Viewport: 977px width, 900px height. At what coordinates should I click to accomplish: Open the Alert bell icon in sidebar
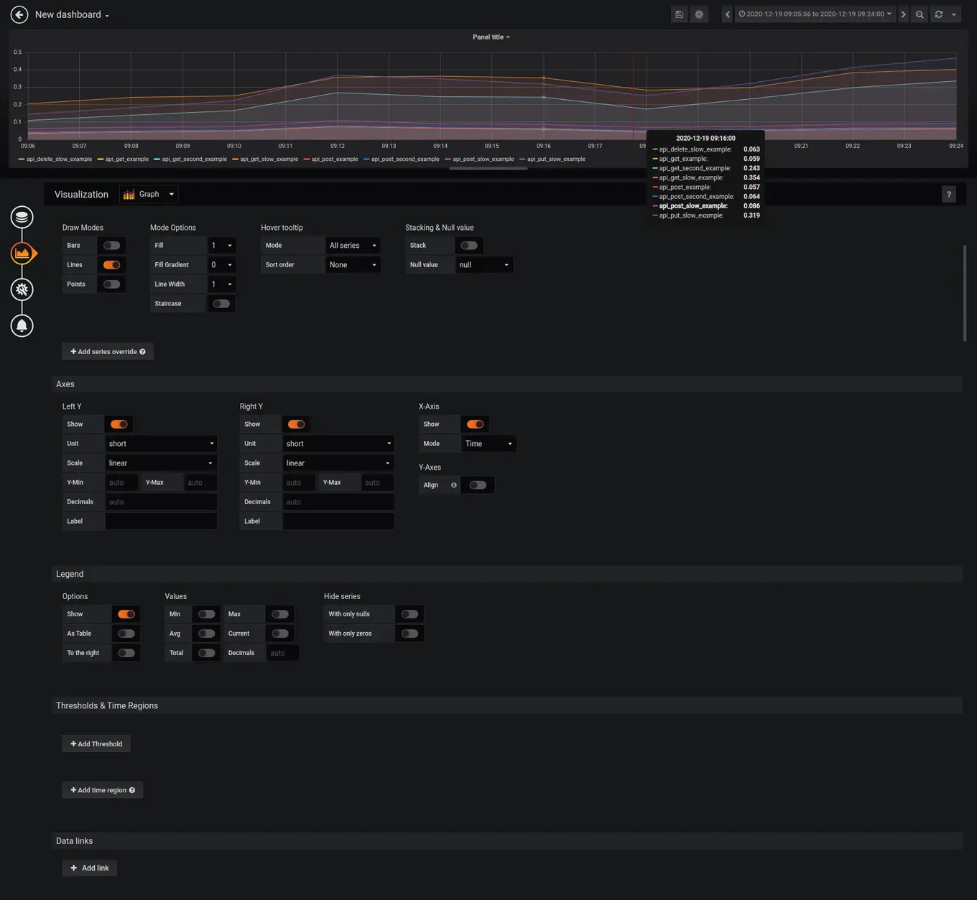pos(22,325)
